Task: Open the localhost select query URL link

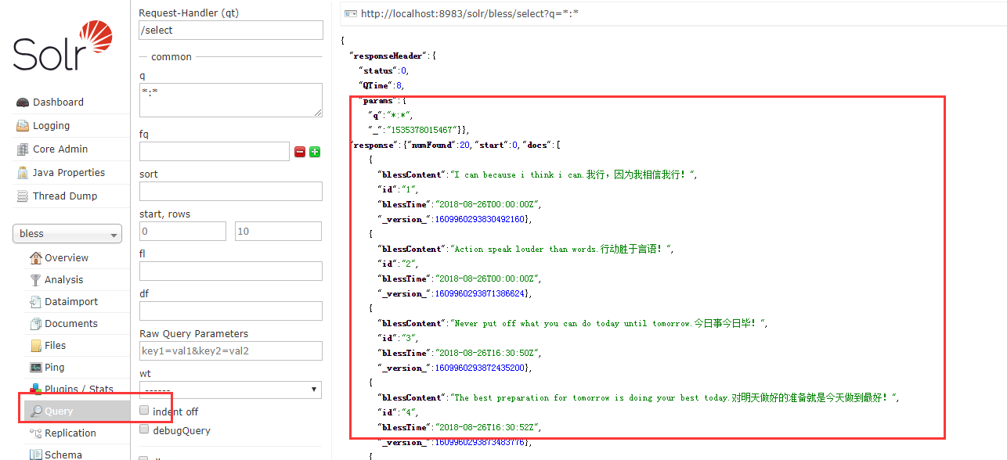Action: coord(470,13)
